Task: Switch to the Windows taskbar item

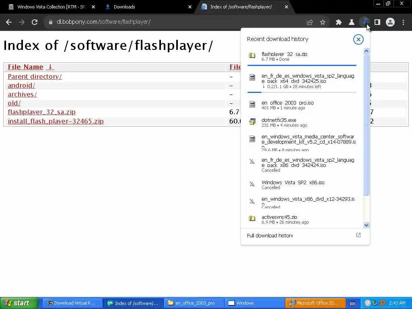Action: 255,303
